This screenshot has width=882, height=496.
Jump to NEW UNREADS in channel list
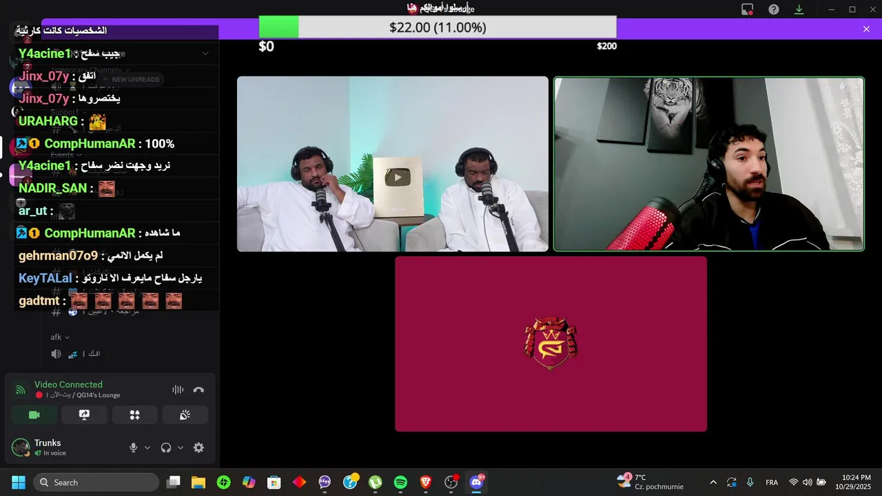pos(130,79)
